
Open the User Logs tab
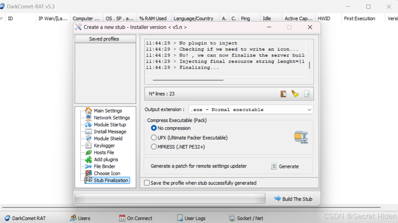click(x=191, y=218)
